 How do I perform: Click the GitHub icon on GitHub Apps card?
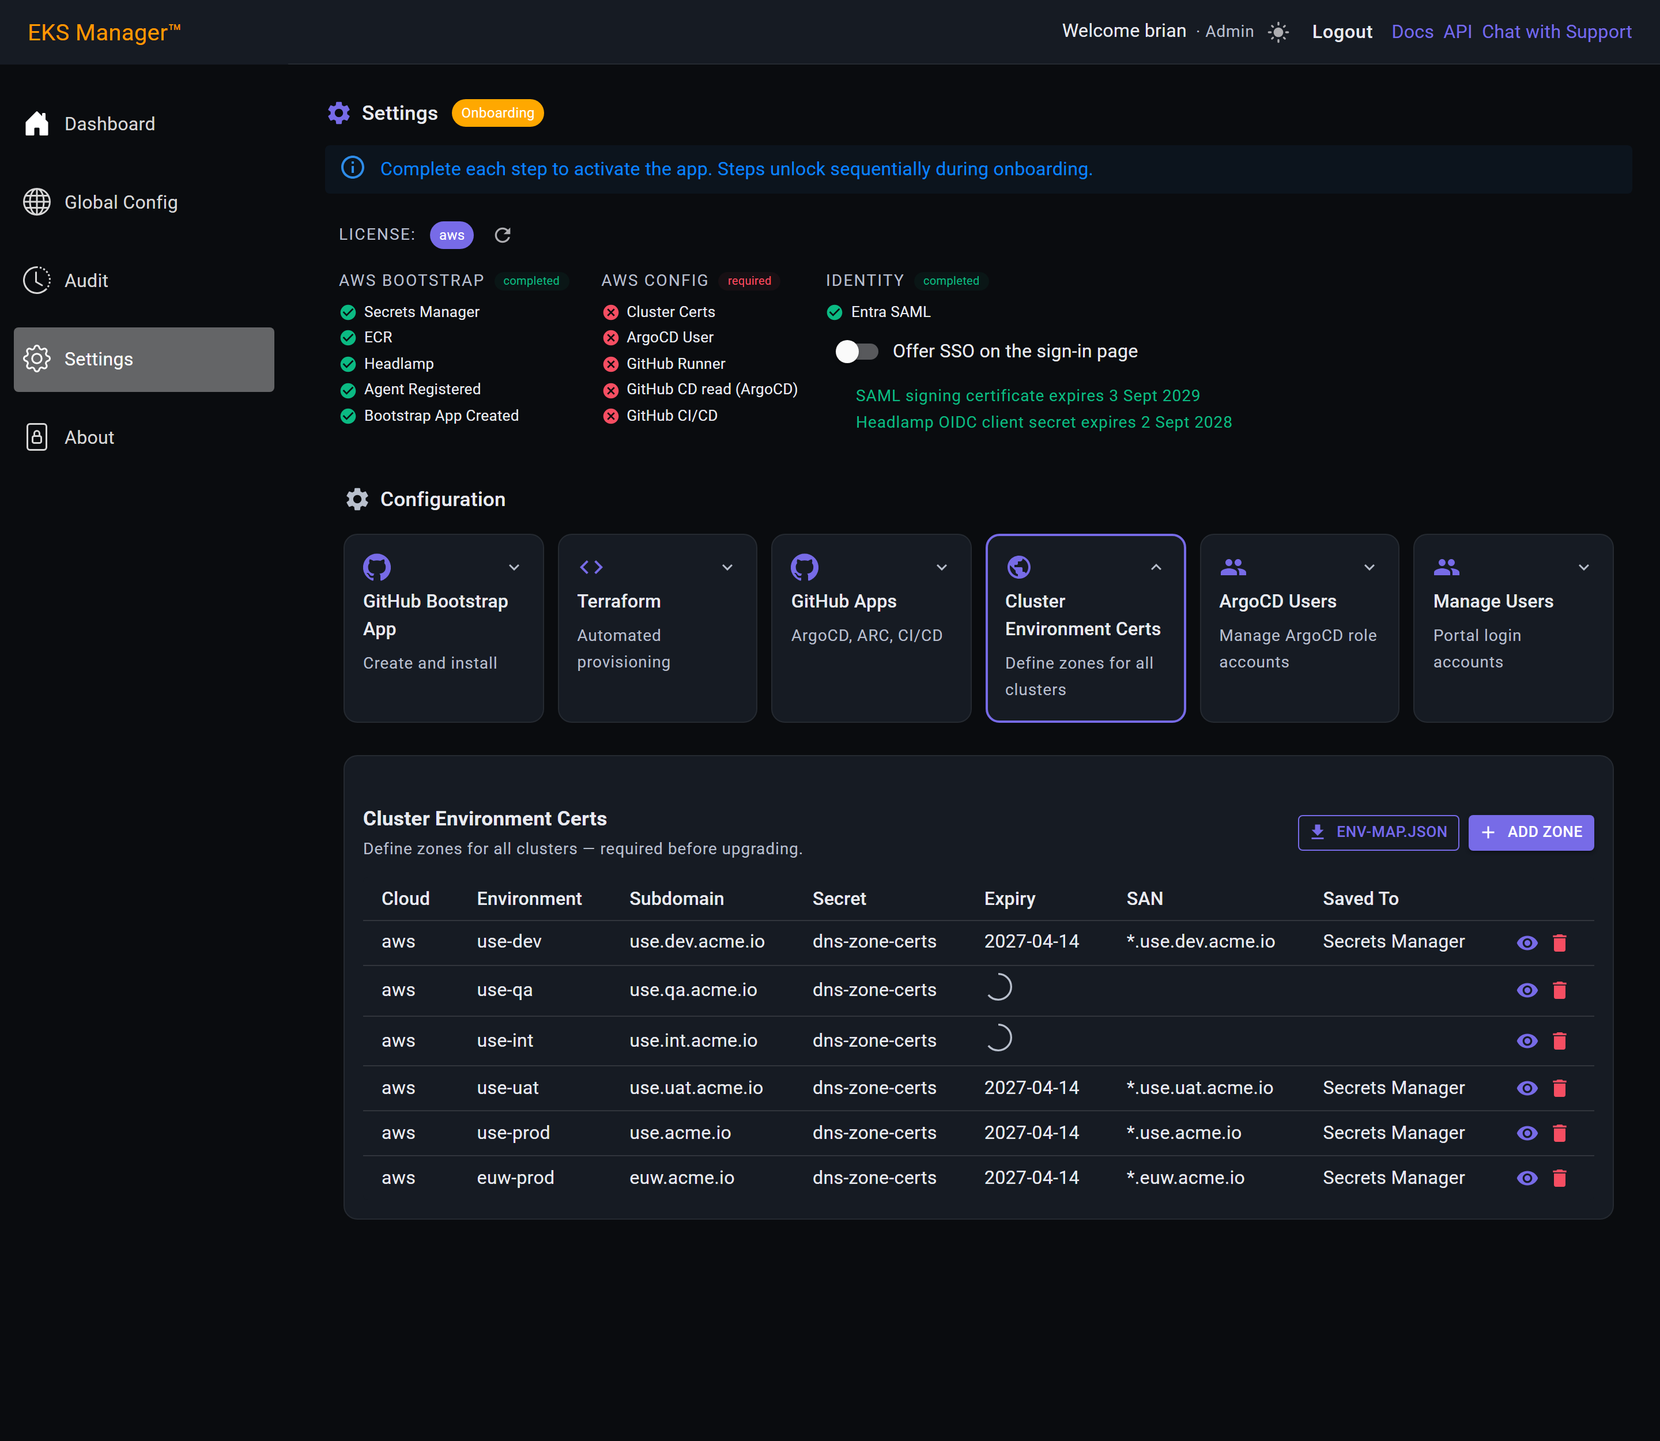804,567
